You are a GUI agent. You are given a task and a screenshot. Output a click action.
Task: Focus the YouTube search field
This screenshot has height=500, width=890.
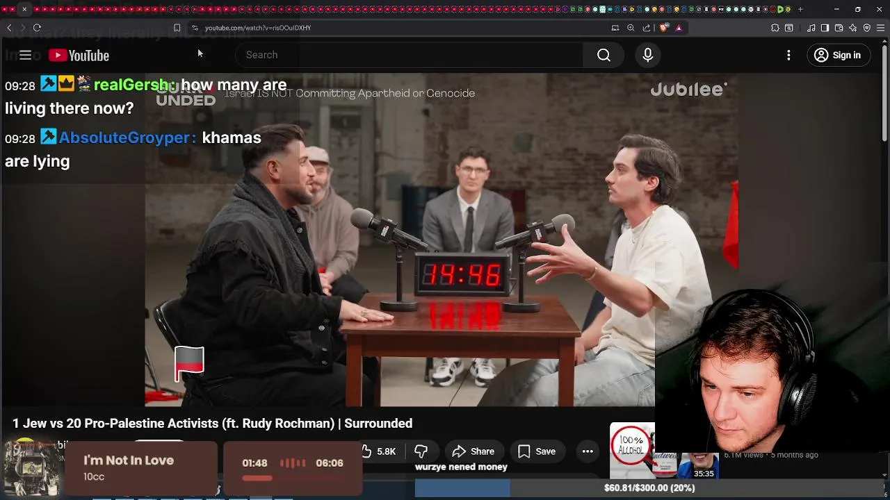click(410, 55)
